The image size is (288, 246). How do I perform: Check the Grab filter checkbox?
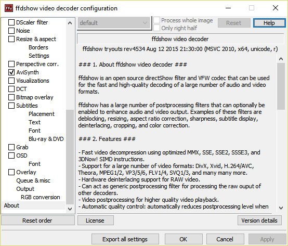click(11, 147)
